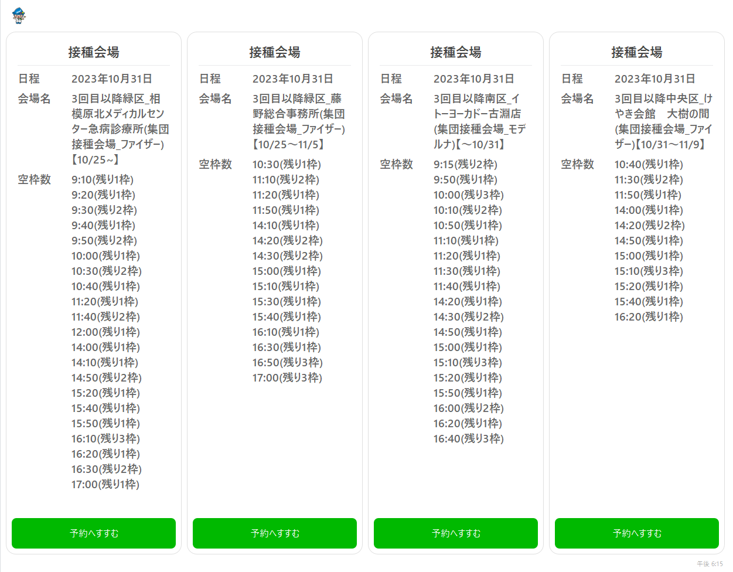The height and width of the screenshot is (572, 733).
Task: Select 11:10(残り1枠) in イトーヨーカドー古淵店 card
Action: pyautogui.click(x=466, y=241)
